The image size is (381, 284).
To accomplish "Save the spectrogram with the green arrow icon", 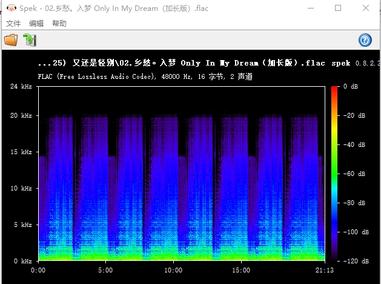I will tap(30, 40).
